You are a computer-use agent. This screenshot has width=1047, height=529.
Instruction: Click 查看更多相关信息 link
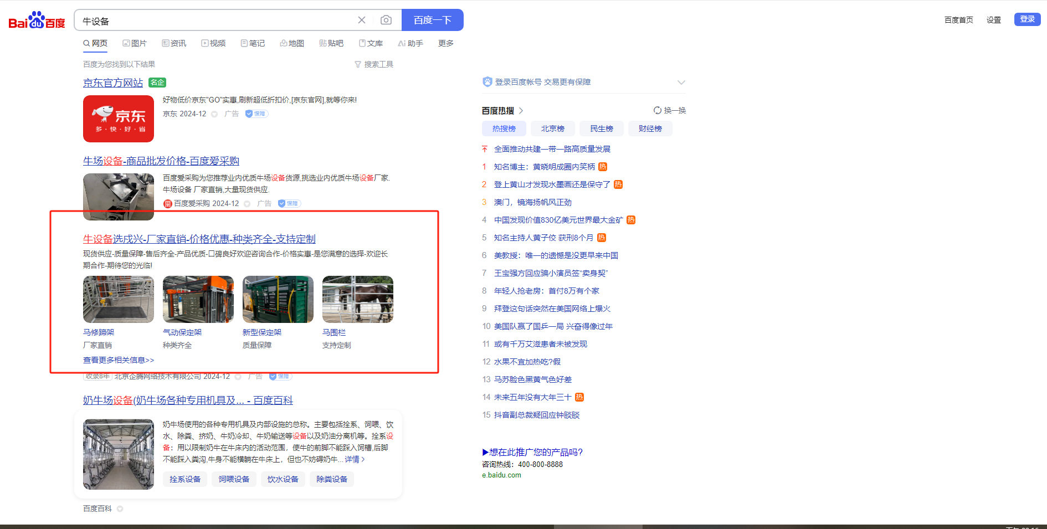pyautogui.click(x=119, y=360)
